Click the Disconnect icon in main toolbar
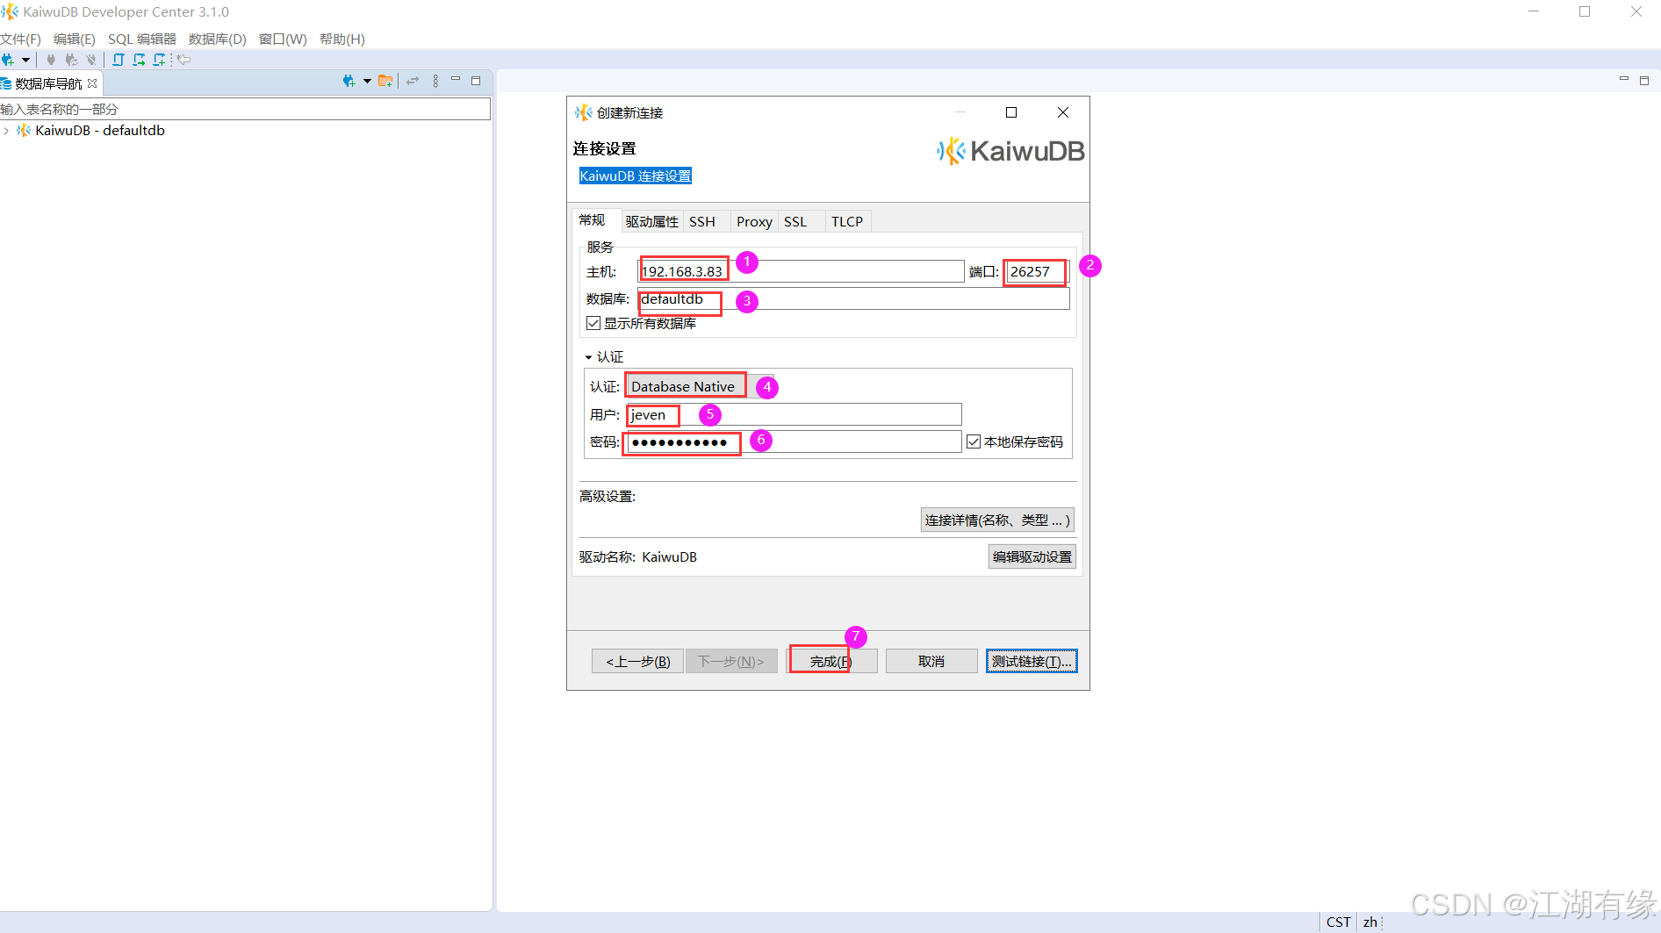The height and width of the screenshot is (933, 1661). (x=91, y=60)
